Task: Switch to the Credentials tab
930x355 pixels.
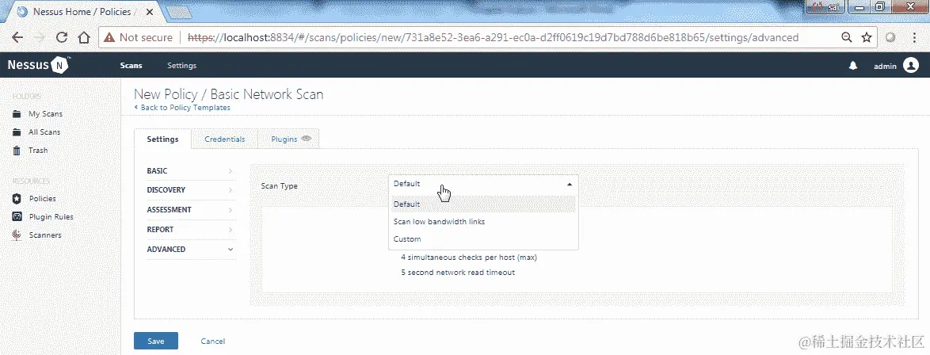Action: click(x=225, y=139)
